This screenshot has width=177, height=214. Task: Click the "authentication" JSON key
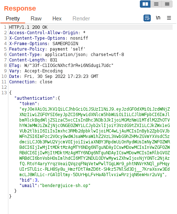click(35, 98)
